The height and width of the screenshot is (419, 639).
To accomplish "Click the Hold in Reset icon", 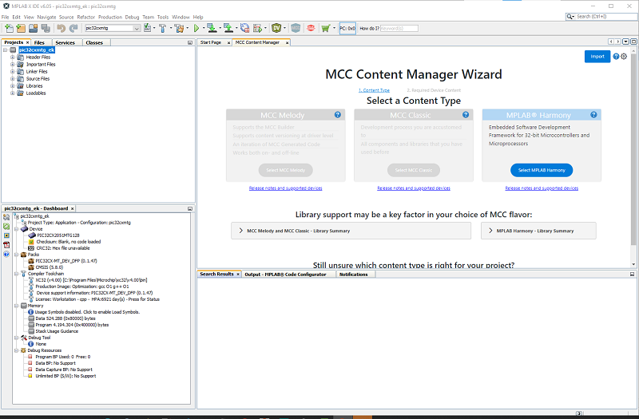I will point(244,28).
